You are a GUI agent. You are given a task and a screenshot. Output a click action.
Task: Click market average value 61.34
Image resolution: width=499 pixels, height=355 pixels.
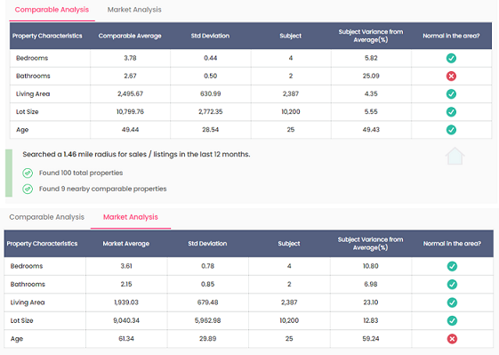pos(126,339)
